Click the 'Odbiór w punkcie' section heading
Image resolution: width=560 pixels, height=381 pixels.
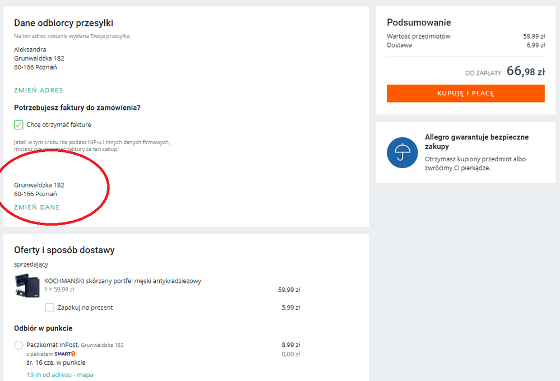pos(43,328)
